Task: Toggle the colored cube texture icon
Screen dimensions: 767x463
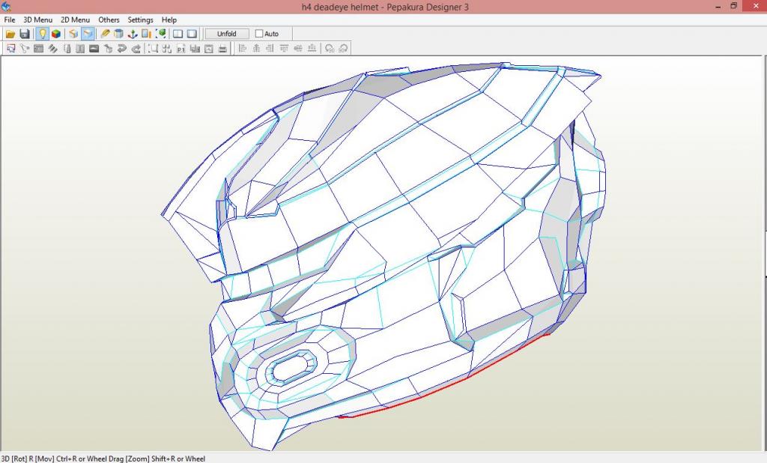Action: (x=56, y=34)
